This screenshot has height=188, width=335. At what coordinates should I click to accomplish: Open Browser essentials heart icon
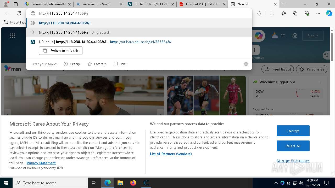[x=307, y=13]
